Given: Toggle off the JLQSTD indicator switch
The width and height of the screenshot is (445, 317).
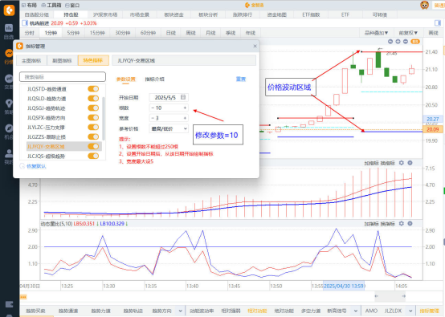Looking at the screenshot, I should 93,89.
